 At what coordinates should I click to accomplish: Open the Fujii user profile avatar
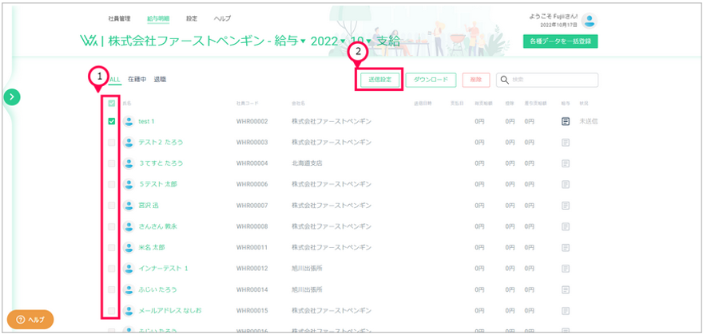[x=590, y=20]
